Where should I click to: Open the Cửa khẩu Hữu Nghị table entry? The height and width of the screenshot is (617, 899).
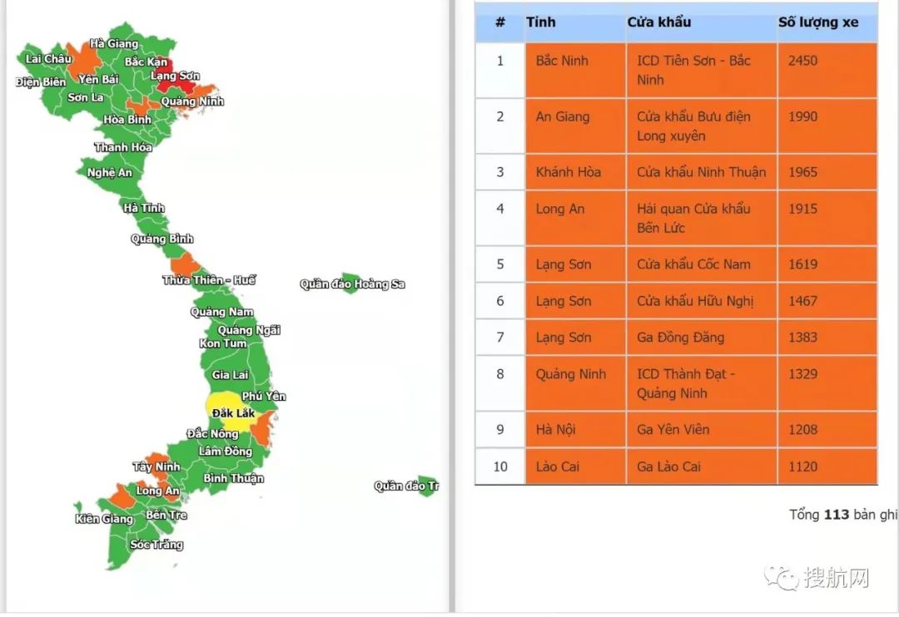(x=693, y=301)
